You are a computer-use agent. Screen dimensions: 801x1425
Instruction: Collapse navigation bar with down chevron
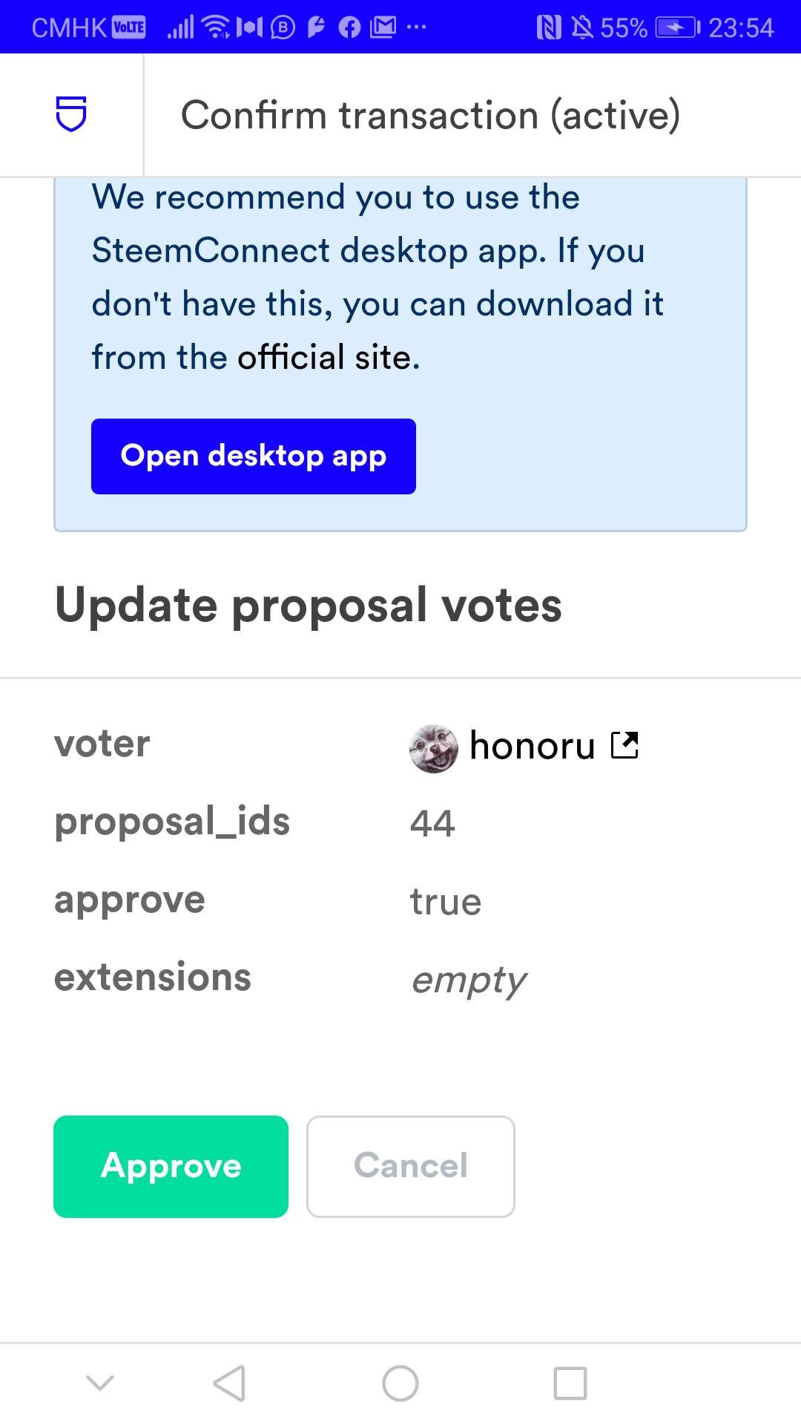(x=100, y=1383)
